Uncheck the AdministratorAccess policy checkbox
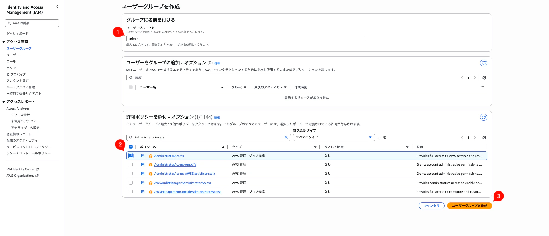This screenshot has width=549, height=236. (131, 156)
